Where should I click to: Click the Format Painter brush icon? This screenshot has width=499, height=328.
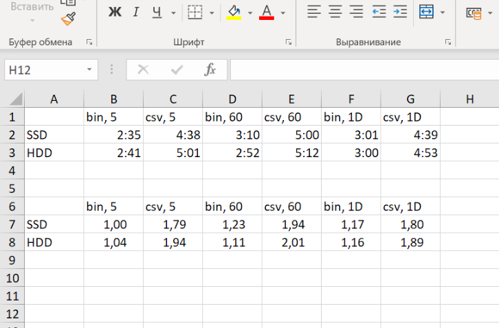[x=67, y=19]
